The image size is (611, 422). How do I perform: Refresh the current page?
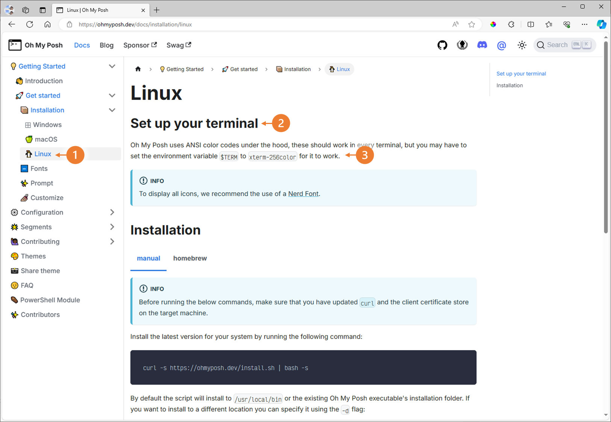point(30,24)
